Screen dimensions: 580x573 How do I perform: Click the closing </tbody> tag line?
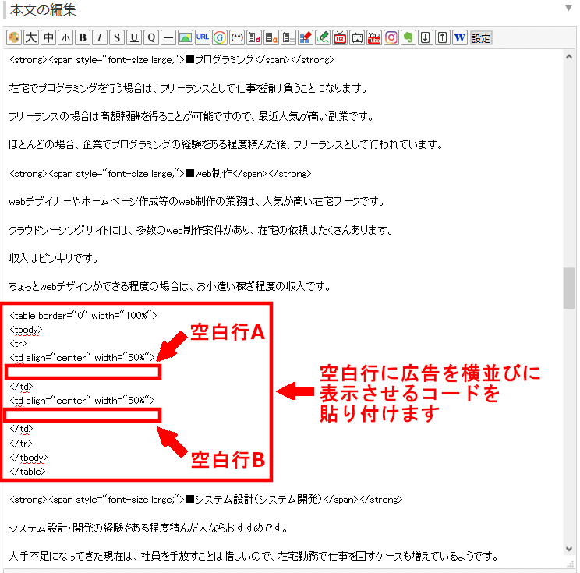pos(29,457)
